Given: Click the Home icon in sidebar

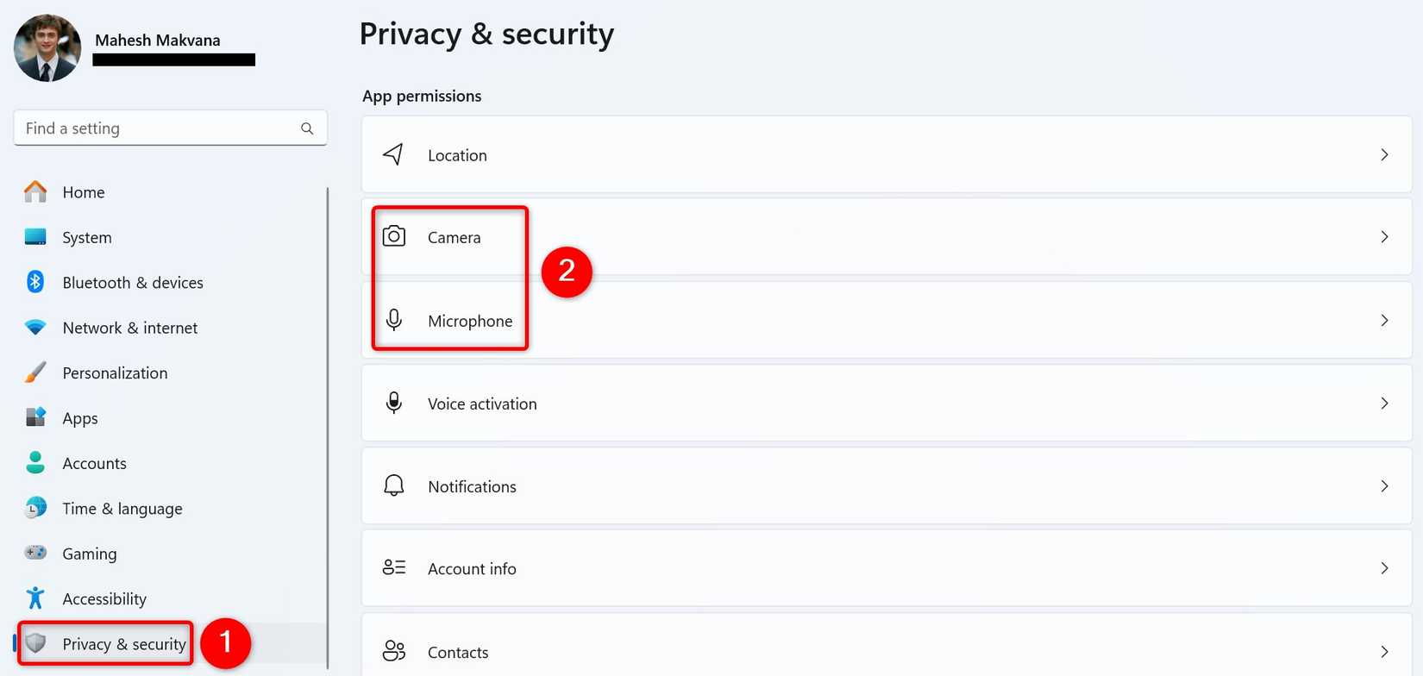Looking at the screenshot, I should (x=34, y=191).
